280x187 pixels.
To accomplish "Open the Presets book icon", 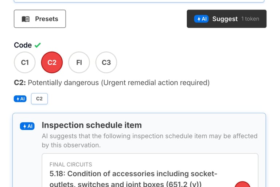I will (x=26, y=19).
